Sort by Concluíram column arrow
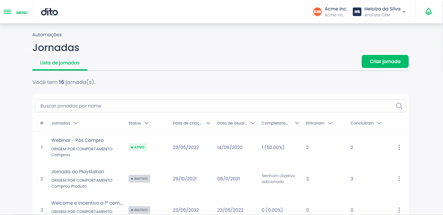Screen dimensions: 443x215 tap(379, 123)
